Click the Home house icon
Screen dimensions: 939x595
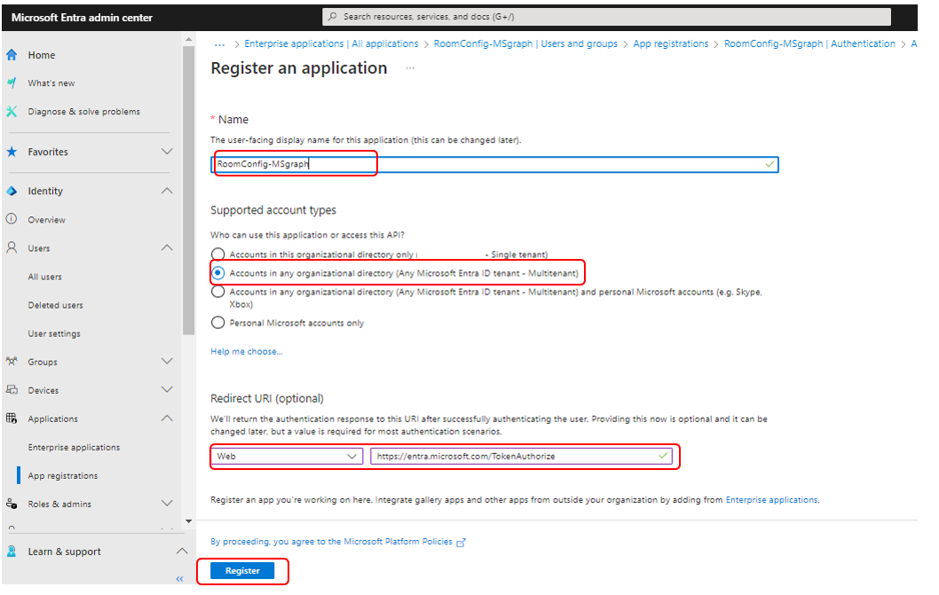coord(12,55)
